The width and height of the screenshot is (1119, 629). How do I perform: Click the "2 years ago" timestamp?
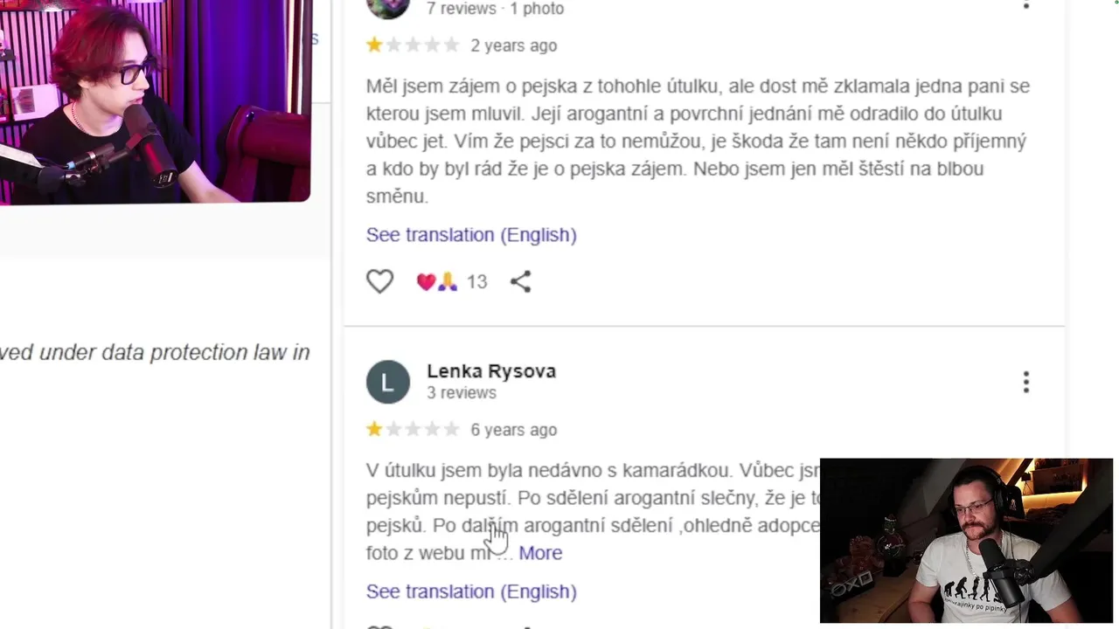[x=514, y=45]
